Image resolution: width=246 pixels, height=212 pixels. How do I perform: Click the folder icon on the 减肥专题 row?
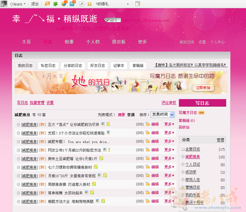click(147, 141)
